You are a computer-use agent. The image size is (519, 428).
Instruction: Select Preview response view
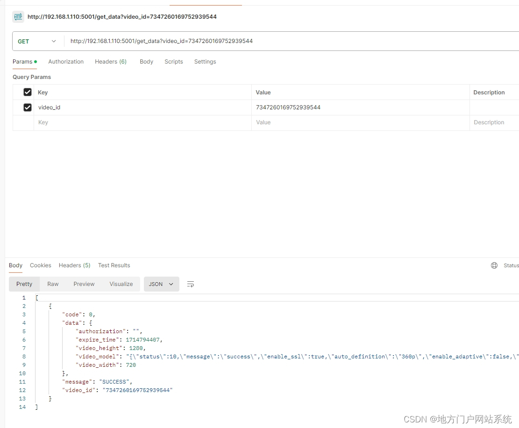click(84, 284)
